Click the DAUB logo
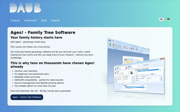Image resolution: width=180 pixels, height=112 pixels. click(25, 8)
